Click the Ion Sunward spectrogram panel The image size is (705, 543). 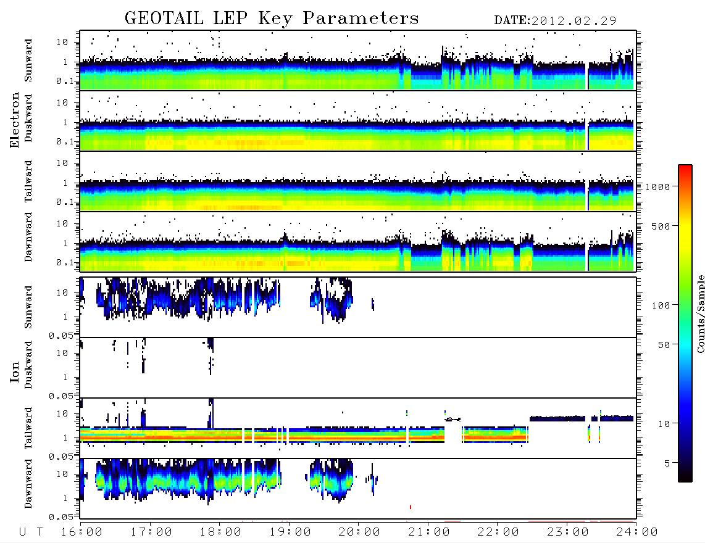coord(358,307)
